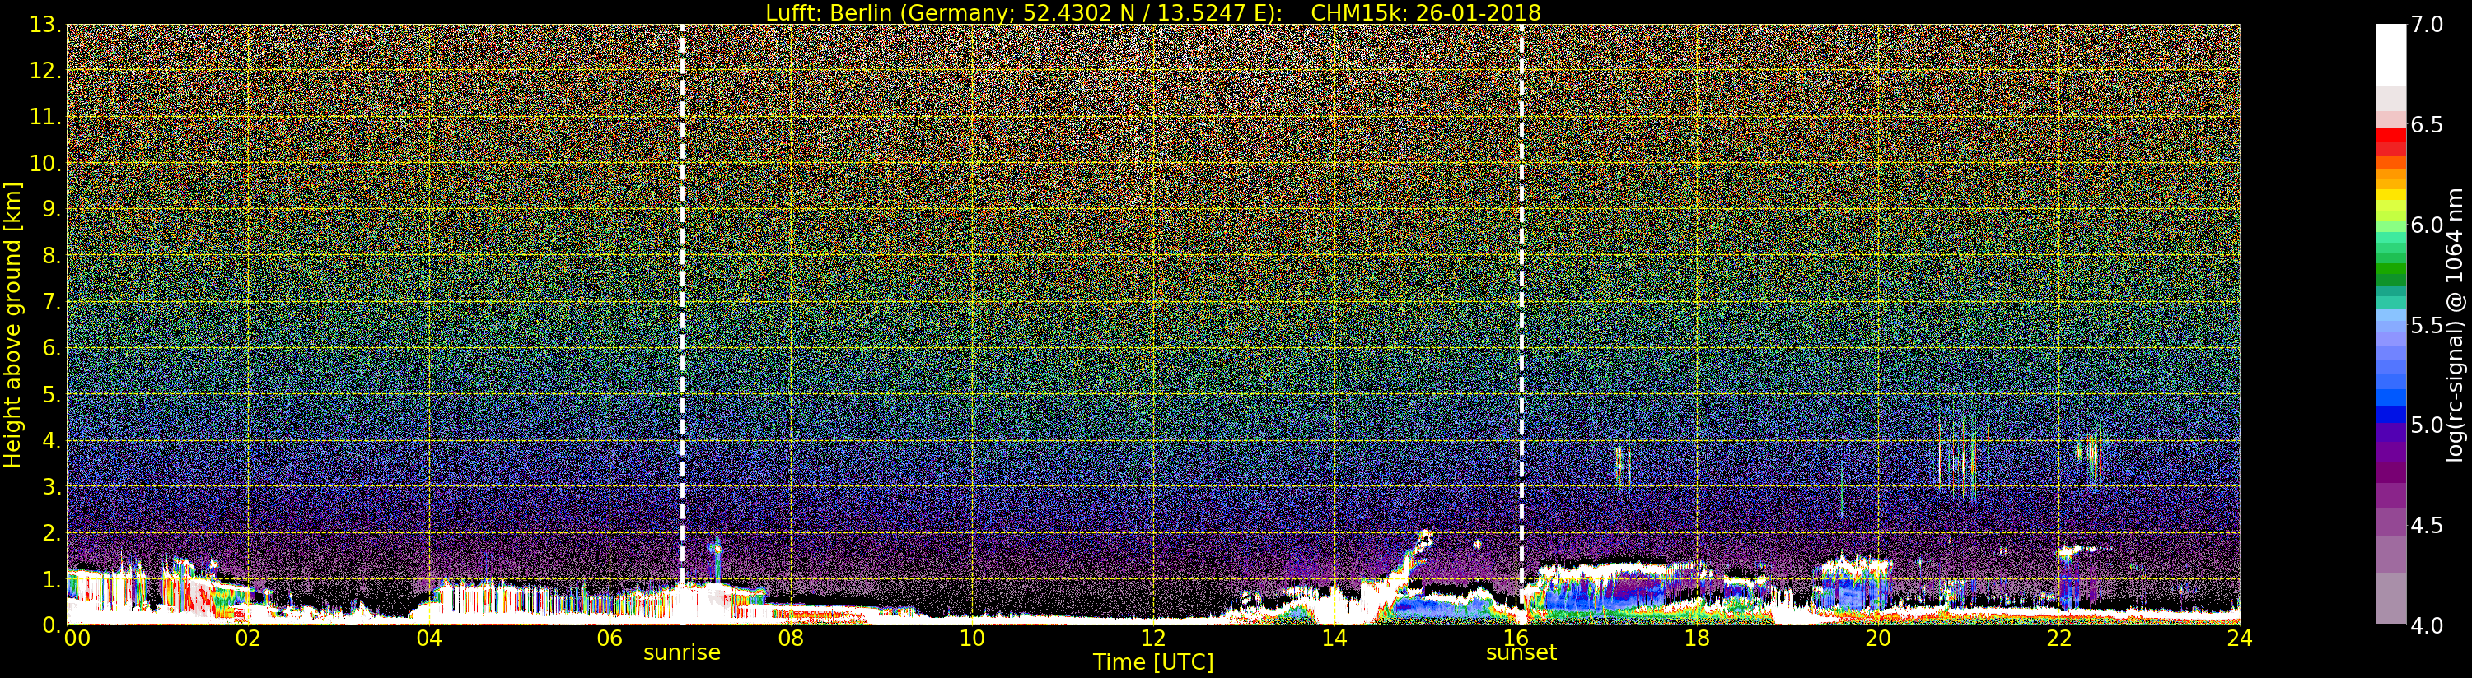Click the x-axis tick label '10'
The height and width of the screenshot is (678, 2472).
(972, 639)
